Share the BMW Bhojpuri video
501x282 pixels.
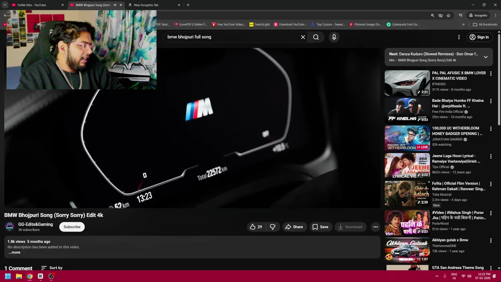[x=294, y=227]
